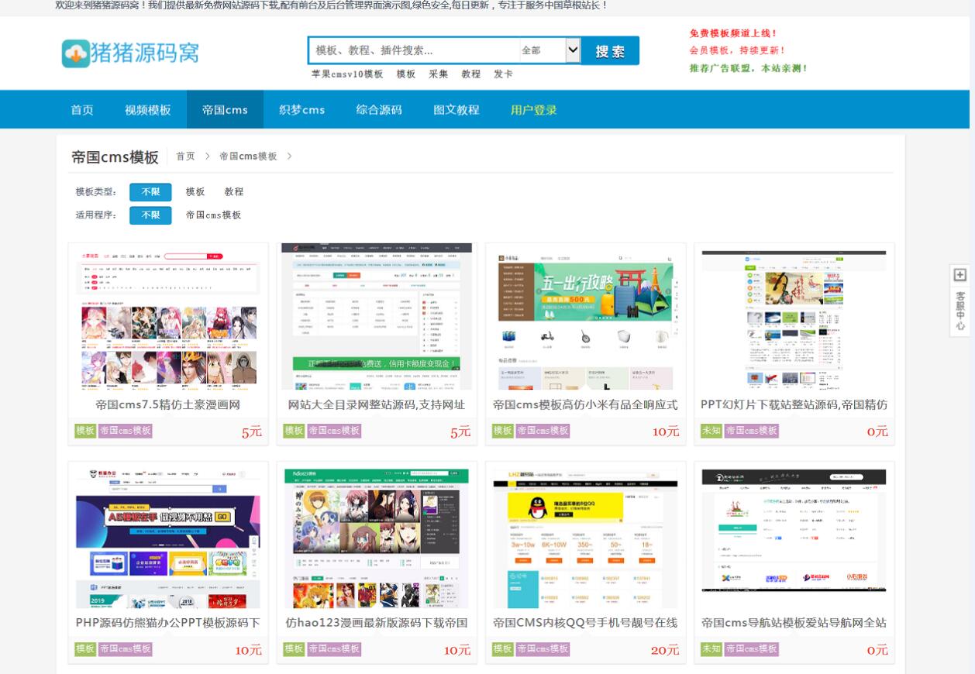
Task: Click the 苹果cmsv10模板 hot search link
Action: 347,74
